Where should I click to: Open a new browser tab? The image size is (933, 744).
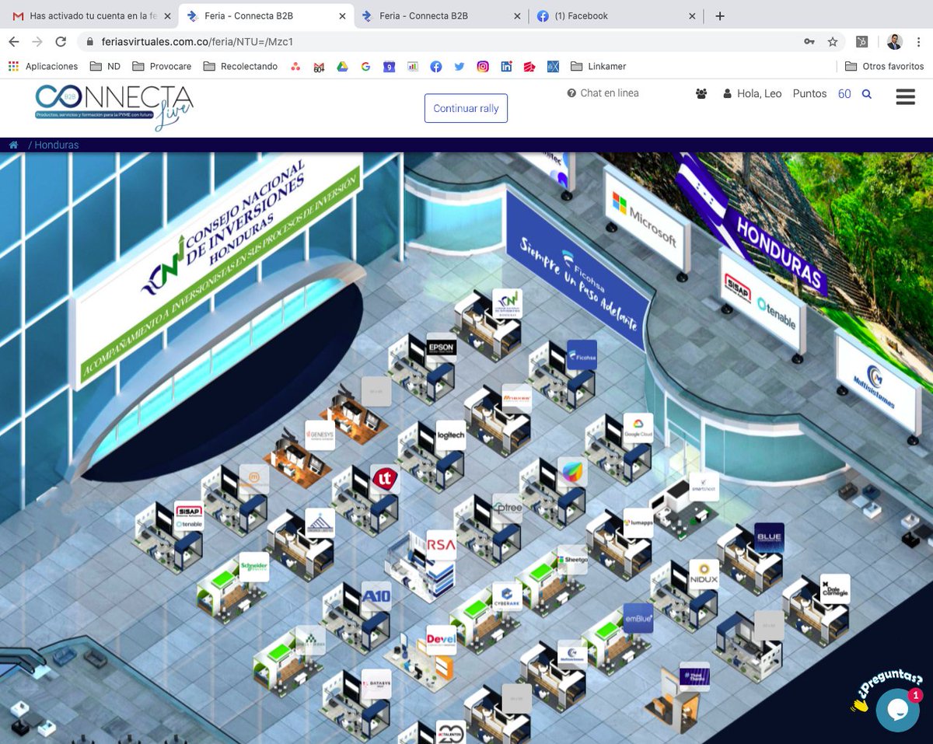719,16
